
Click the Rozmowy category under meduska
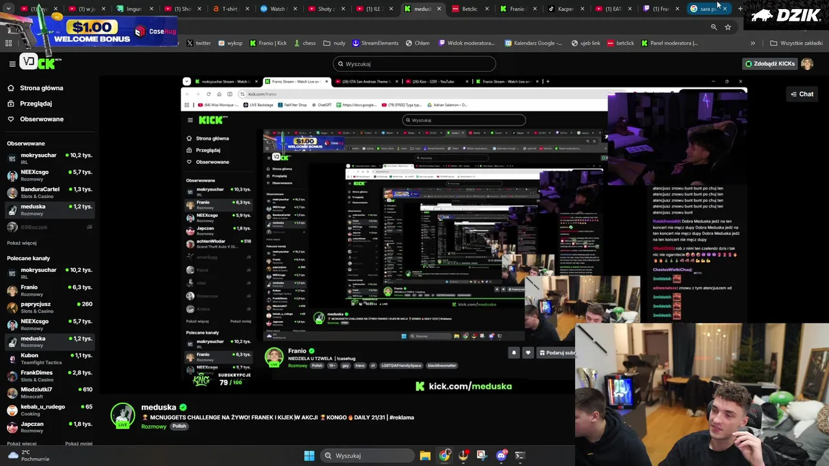click(x=153, y=426)
